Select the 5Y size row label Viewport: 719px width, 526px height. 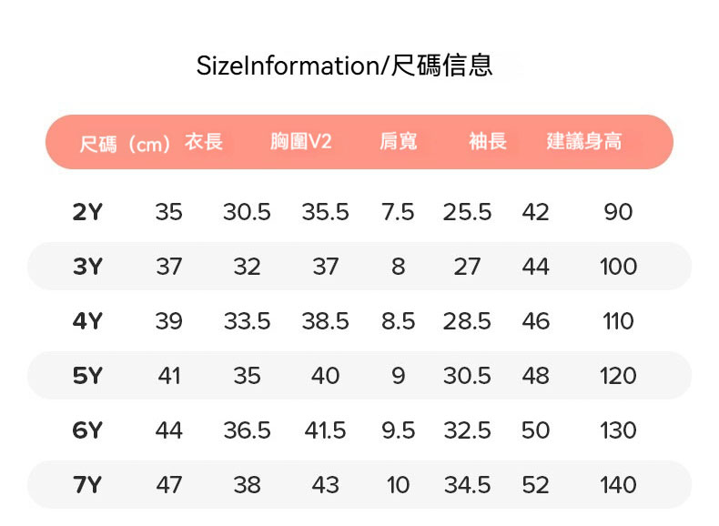pyautogui.click(x=87, y=376)
